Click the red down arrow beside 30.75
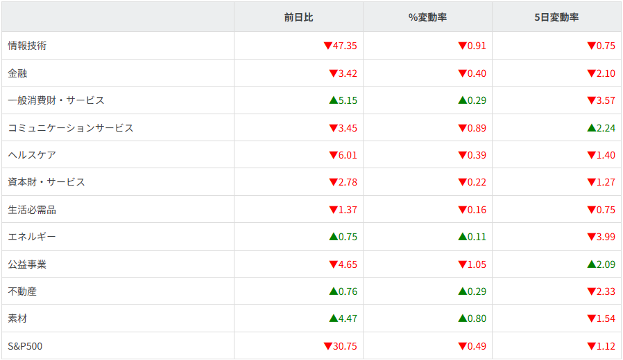623x360 pixels. point(327,346)
